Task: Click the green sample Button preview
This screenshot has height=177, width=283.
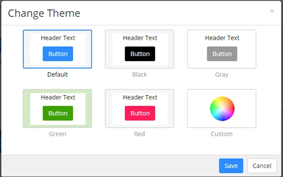Action: click(x=58, y=113)
